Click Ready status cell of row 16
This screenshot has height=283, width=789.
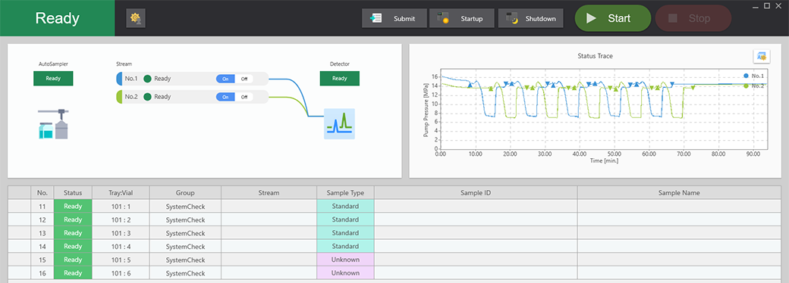[x=73, y=273]
